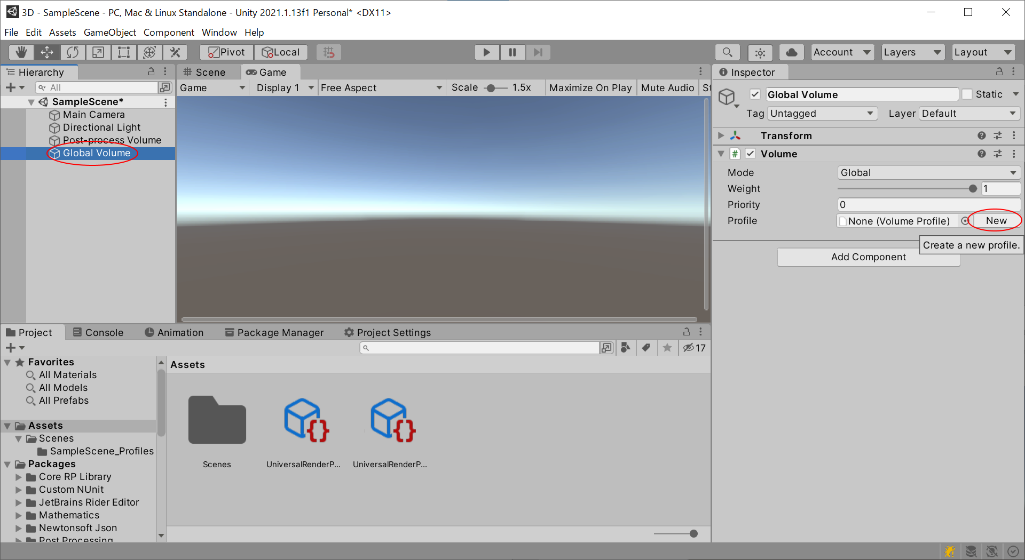1025x560 pixels.
Task: Click New to create a profile
Action: tap(996, 221)
